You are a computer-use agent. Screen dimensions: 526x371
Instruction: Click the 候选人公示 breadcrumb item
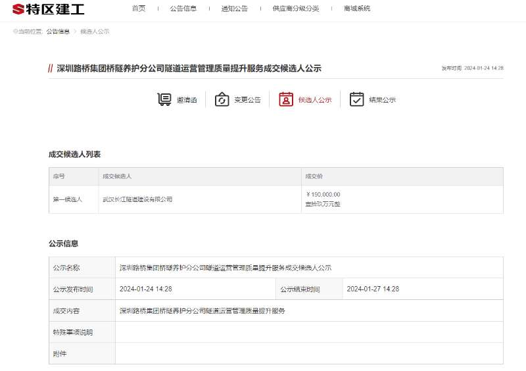click(95, 32)
